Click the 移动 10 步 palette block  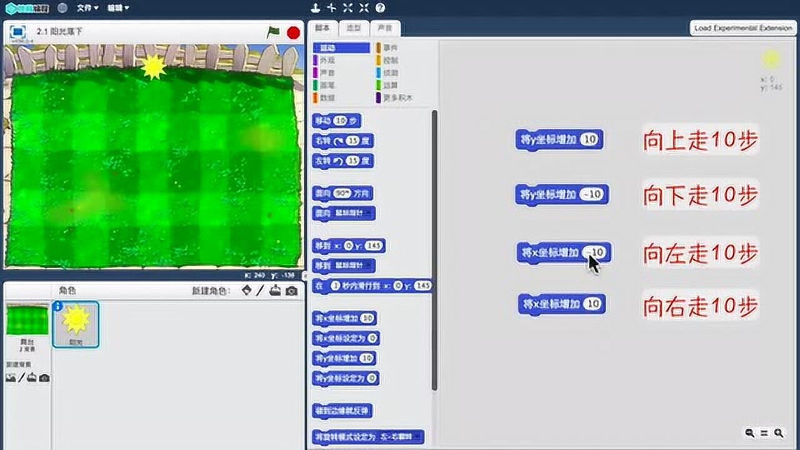(336, 121)
